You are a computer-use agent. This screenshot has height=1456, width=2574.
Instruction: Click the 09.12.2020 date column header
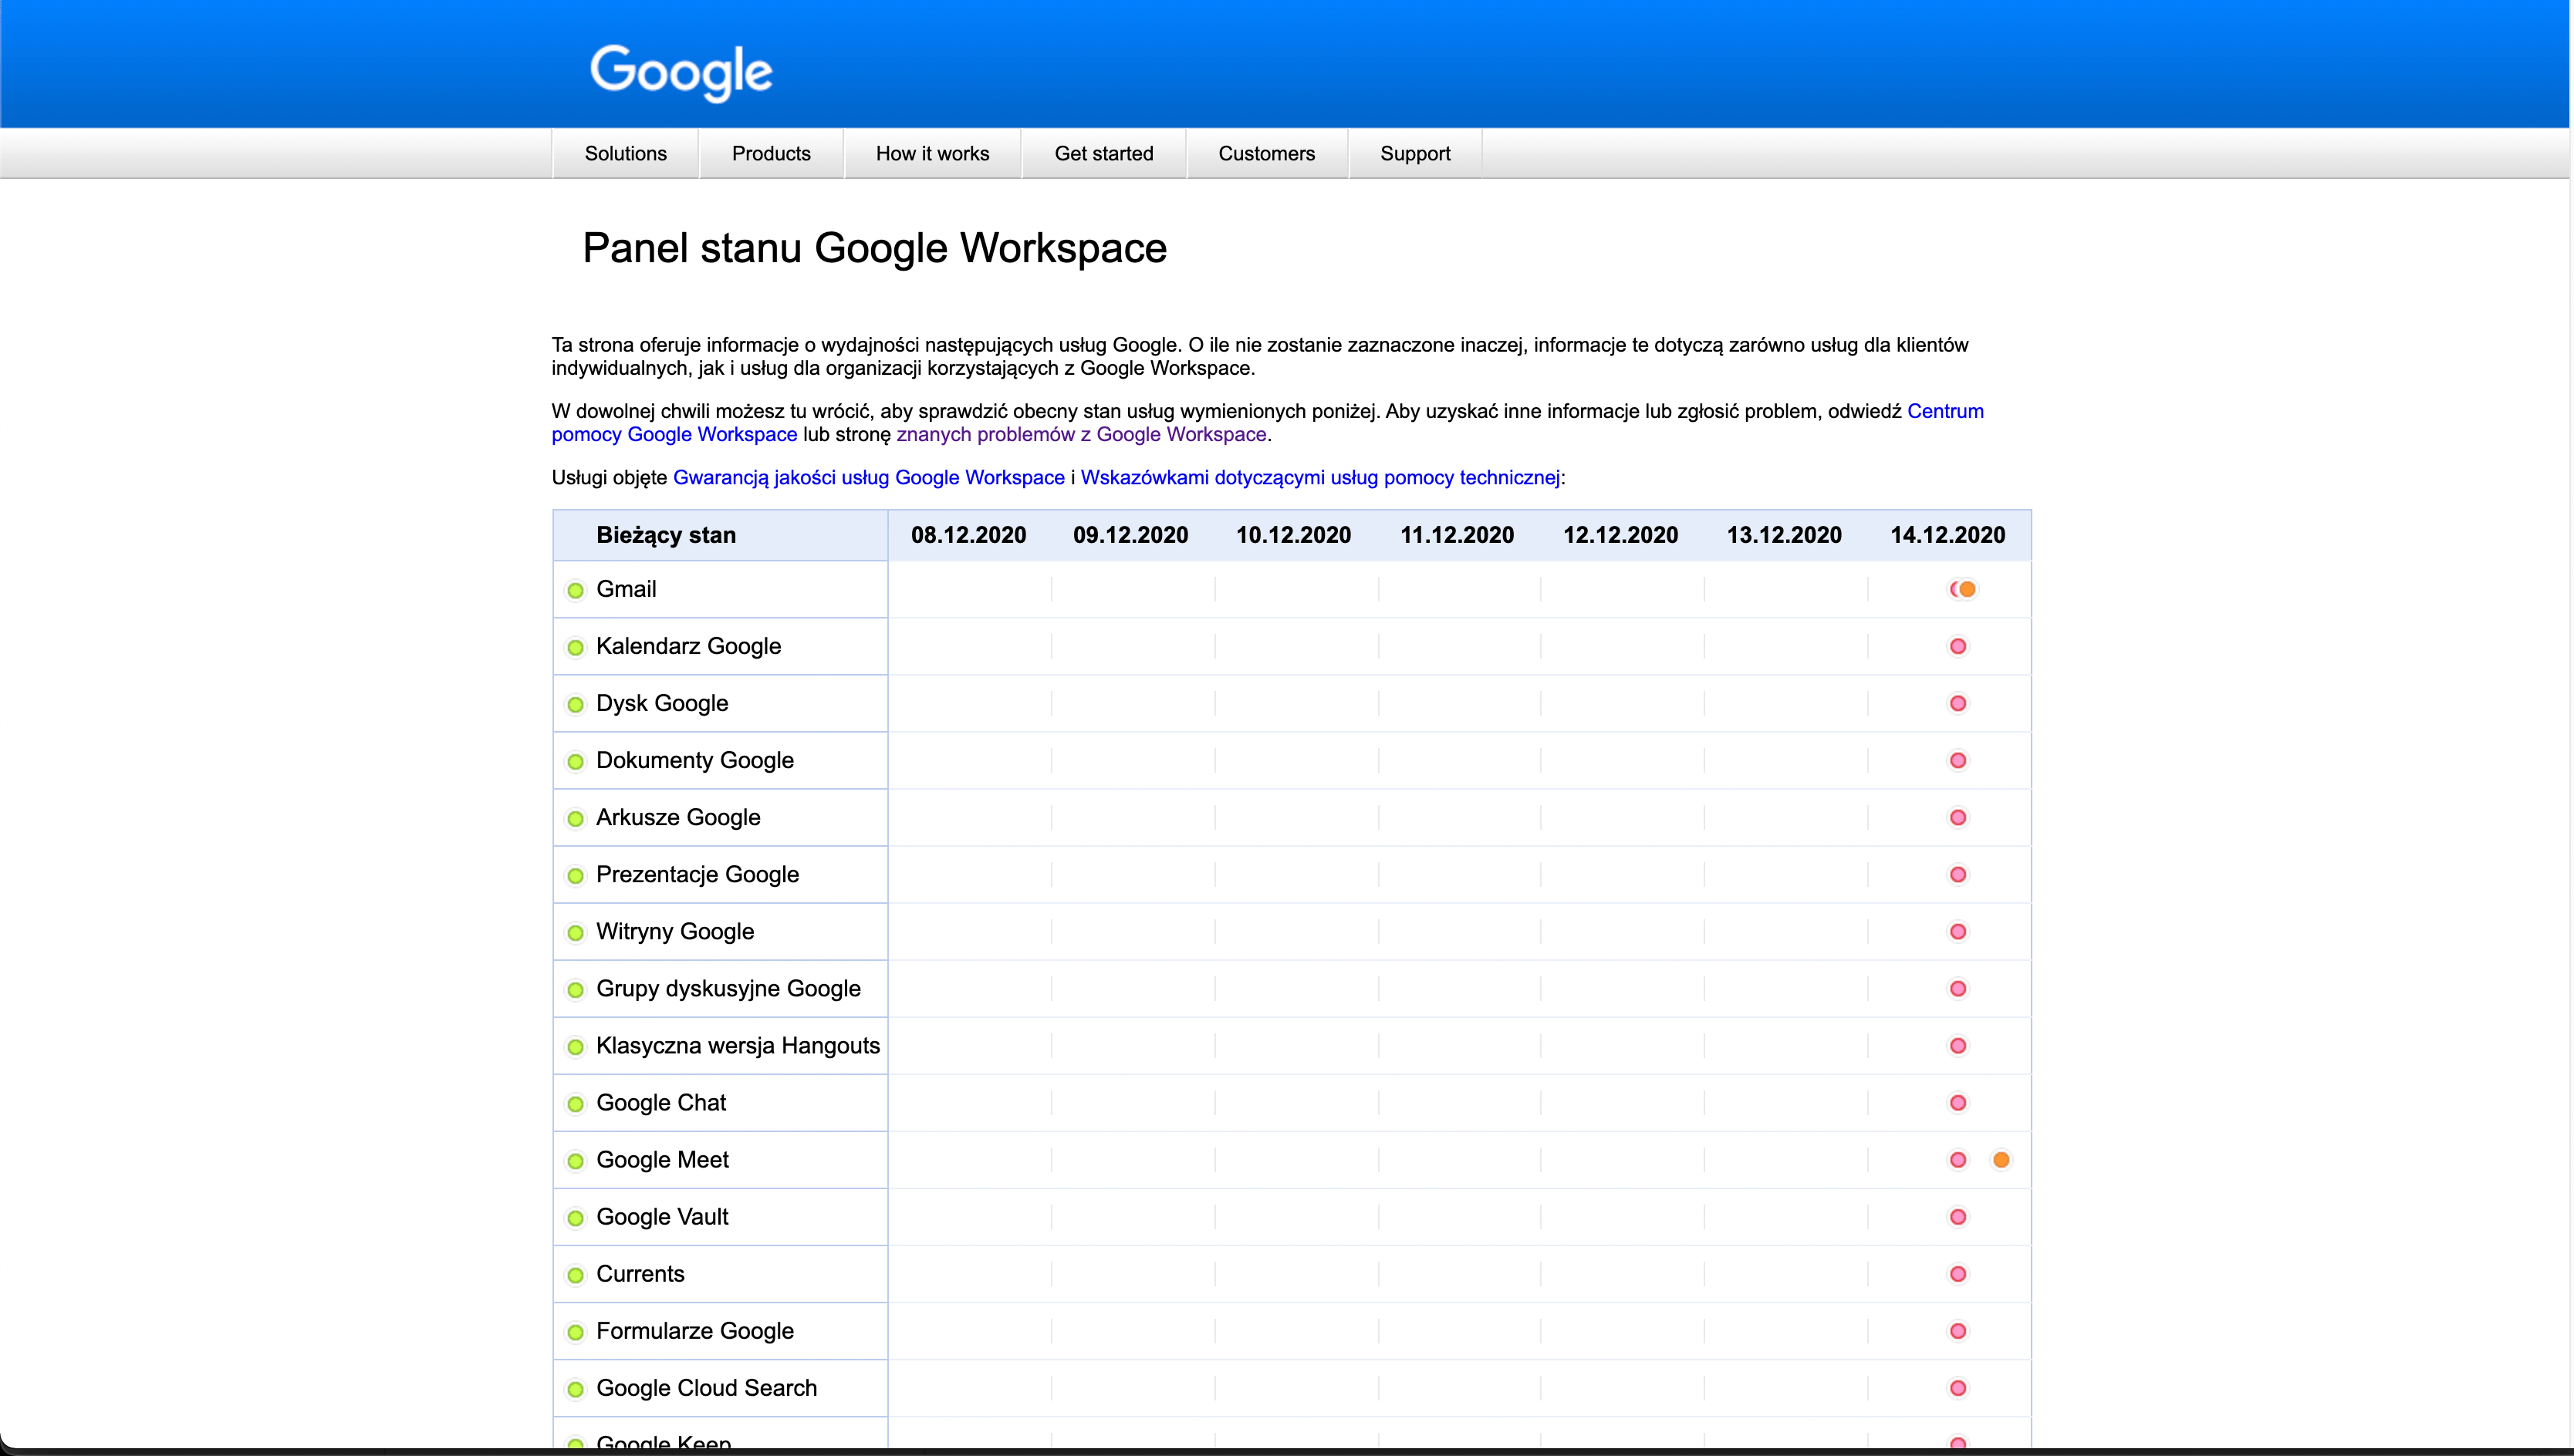tap(1130, 535)
